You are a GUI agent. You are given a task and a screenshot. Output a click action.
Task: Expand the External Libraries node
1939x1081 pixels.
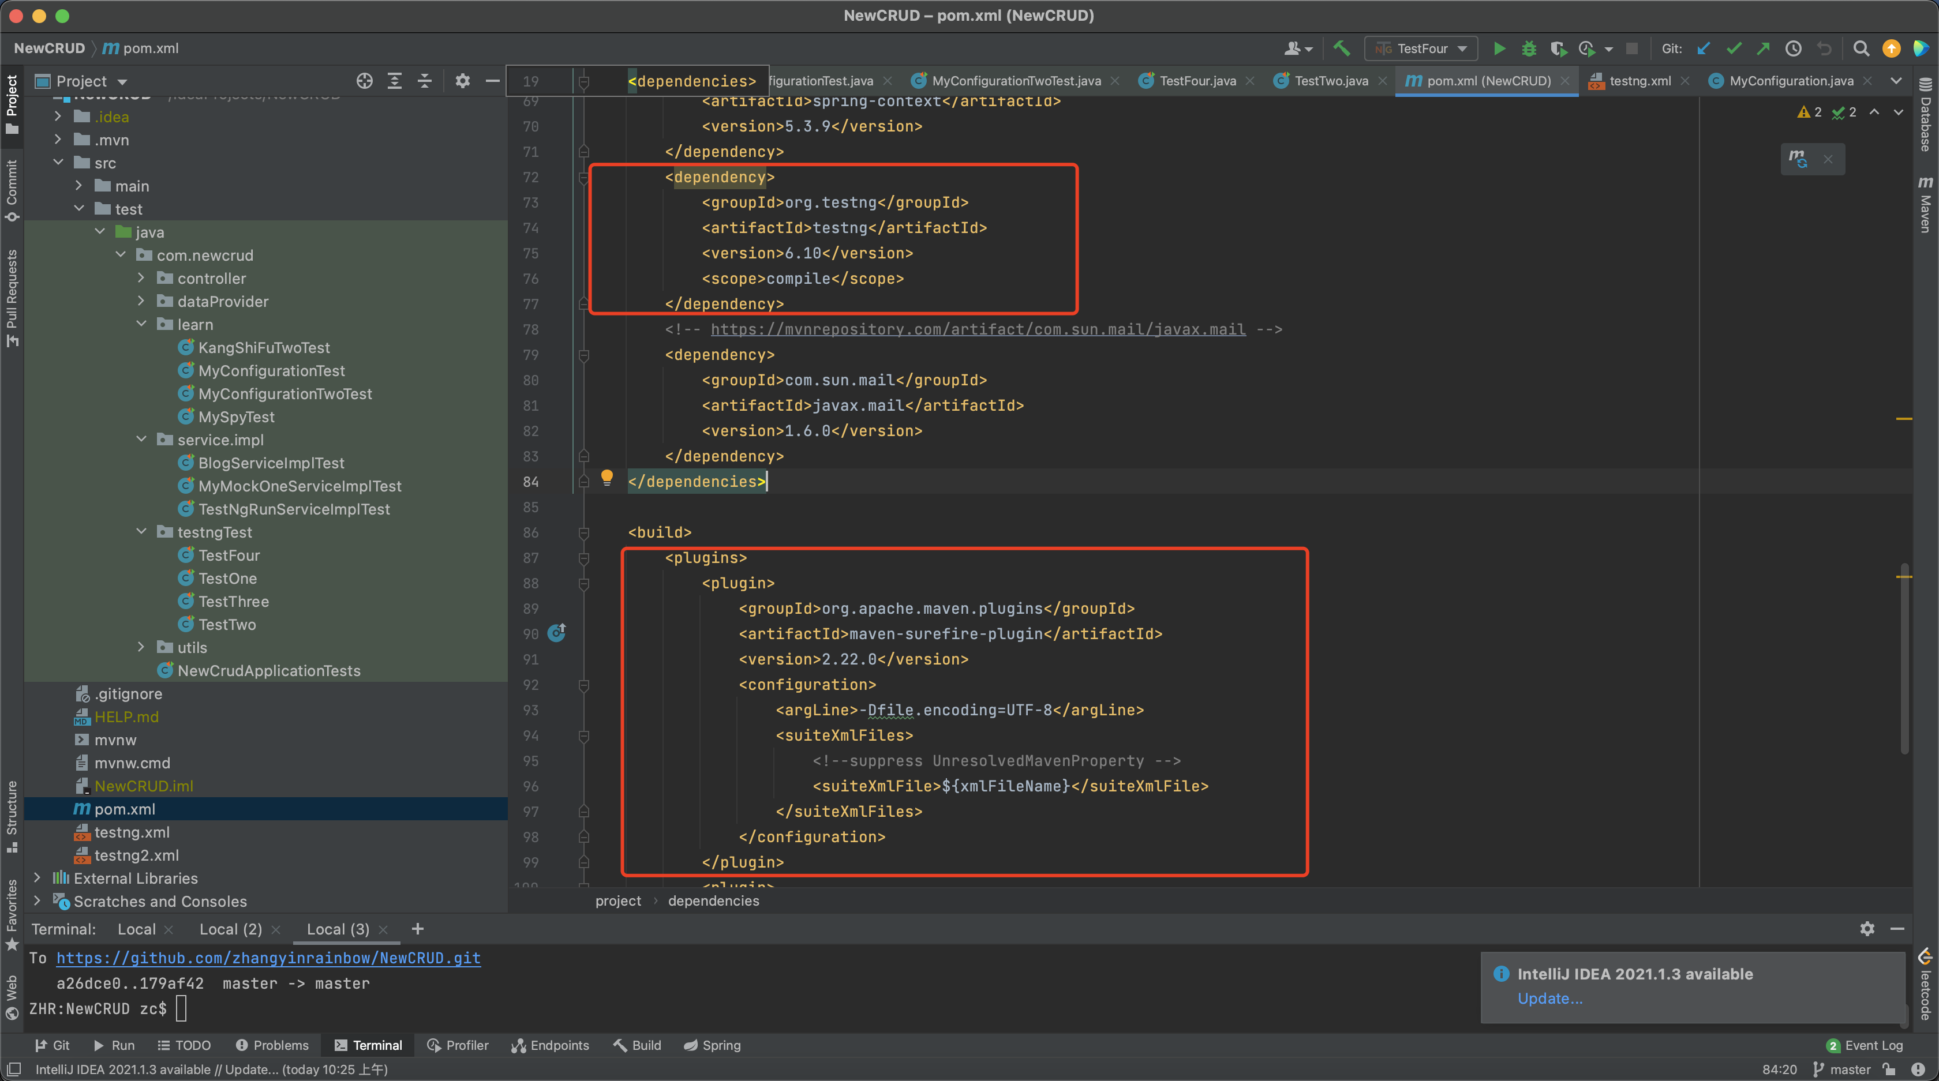(37, 878)
